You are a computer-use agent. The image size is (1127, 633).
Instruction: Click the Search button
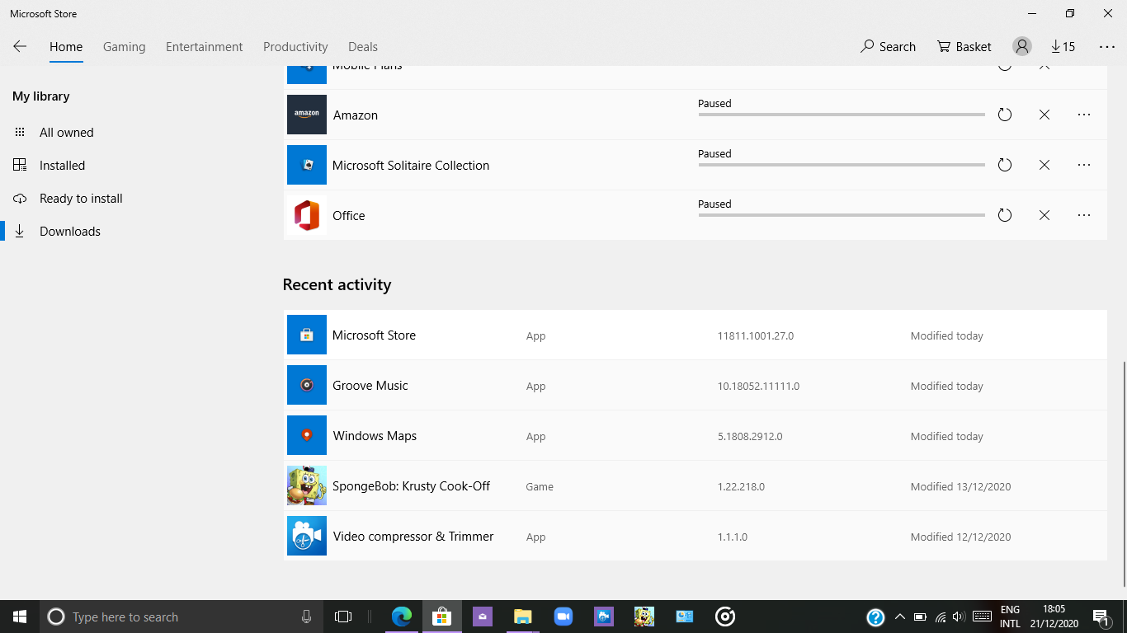pos(888,47)
